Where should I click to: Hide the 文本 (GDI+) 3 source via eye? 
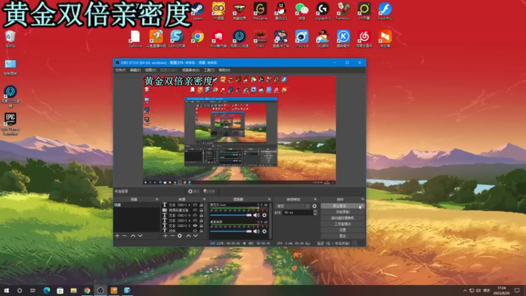click(195, 226)
